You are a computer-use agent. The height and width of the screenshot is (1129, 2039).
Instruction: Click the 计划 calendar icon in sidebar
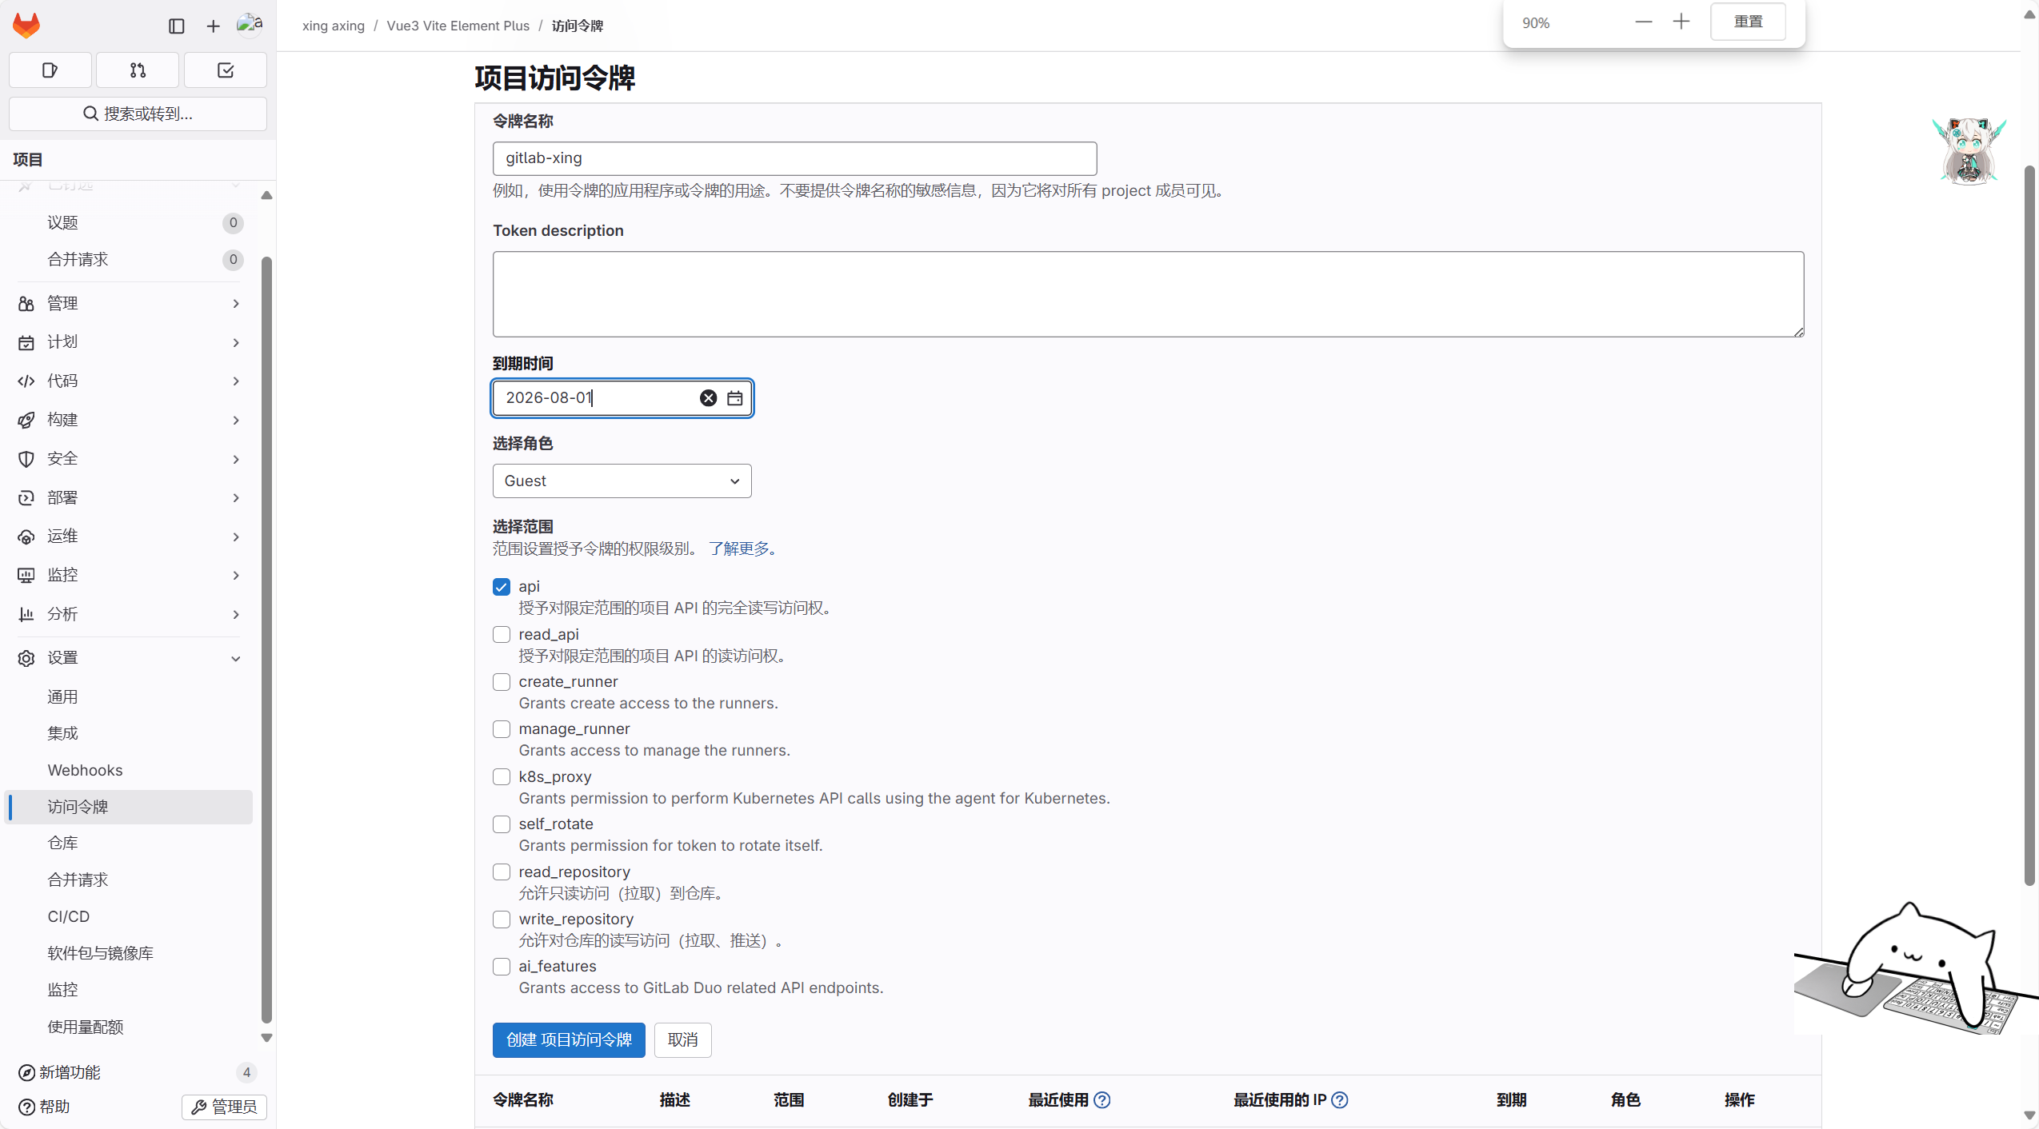click(x=26, y=343)
